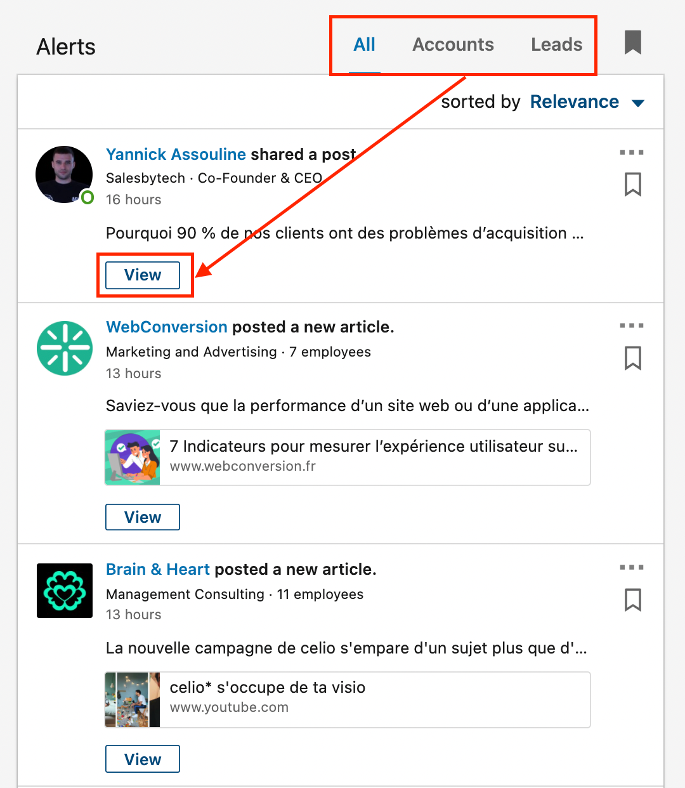The image size is (685, 788).
Task: Click 'Salesbytech · Co-Founder & CEO' subtitle
Action: coord(214,178)
